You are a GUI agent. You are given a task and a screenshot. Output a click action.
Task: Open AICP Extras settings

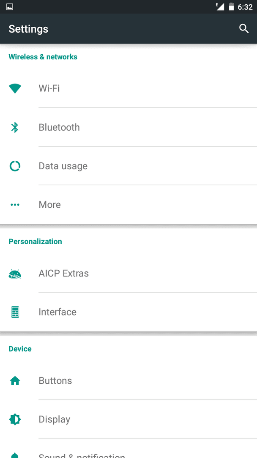click(128, 274)
